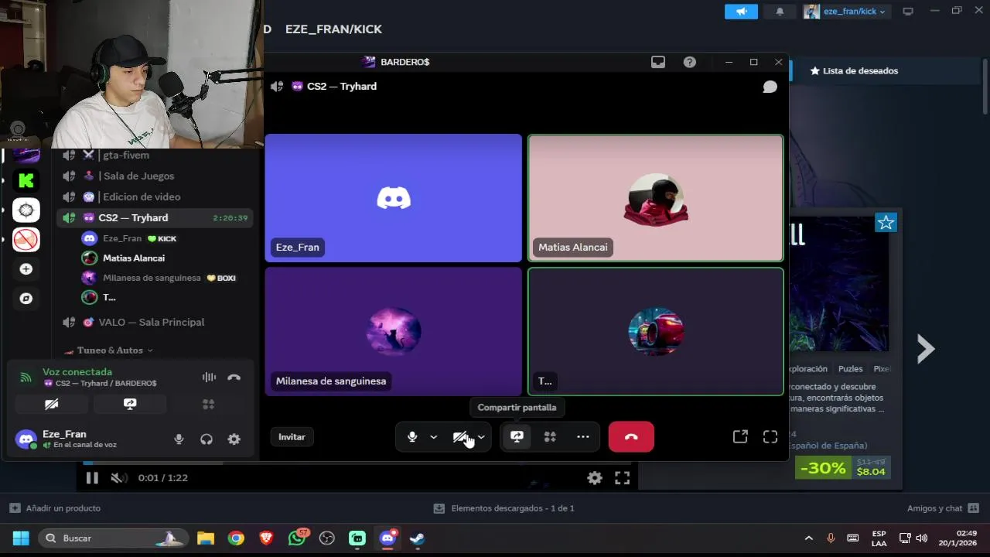Screen dimensions: 990x557
Task: Open the red prohibition-sign server icon
Action: click(x=26, y=240)
